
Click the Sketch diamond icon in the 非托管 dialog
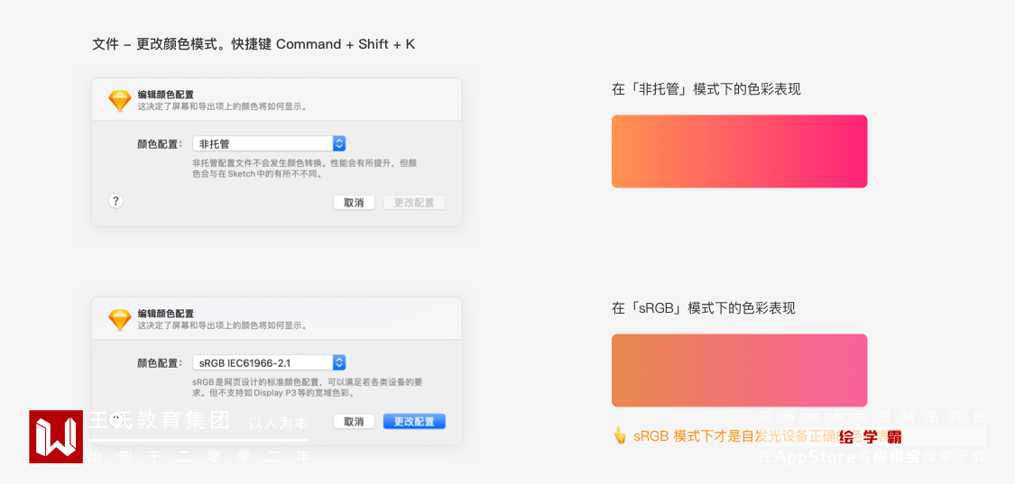point(120,100)
